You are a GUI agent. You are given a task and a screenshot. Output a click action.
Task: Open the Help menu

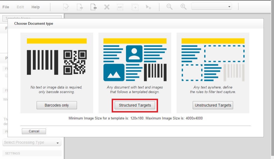click(x=36, y=7)
